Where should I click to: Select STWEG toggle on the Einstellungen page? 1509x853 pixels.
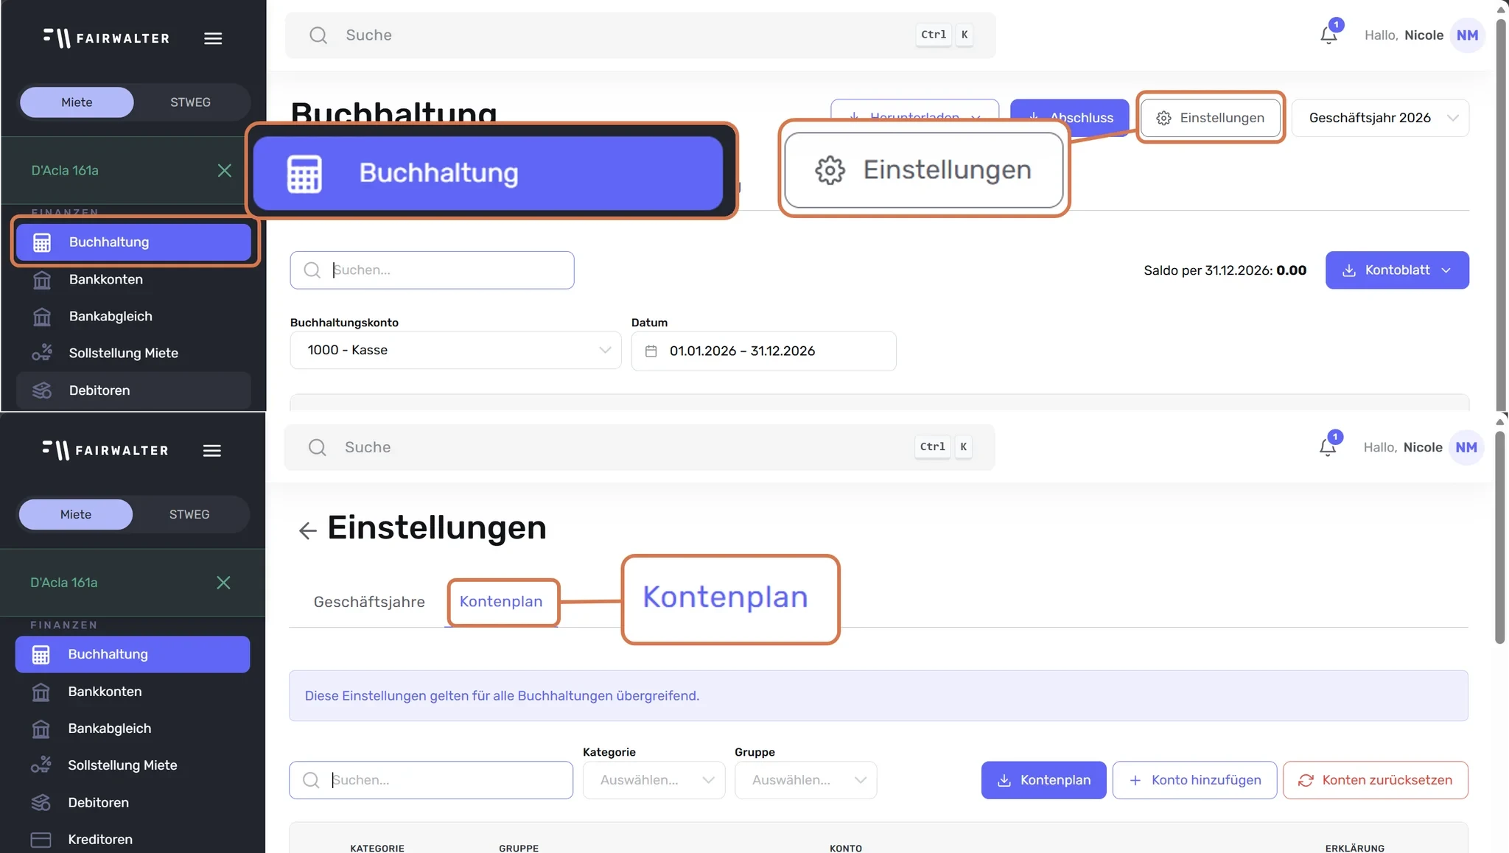pyautogui.click(x=189, y=514)
